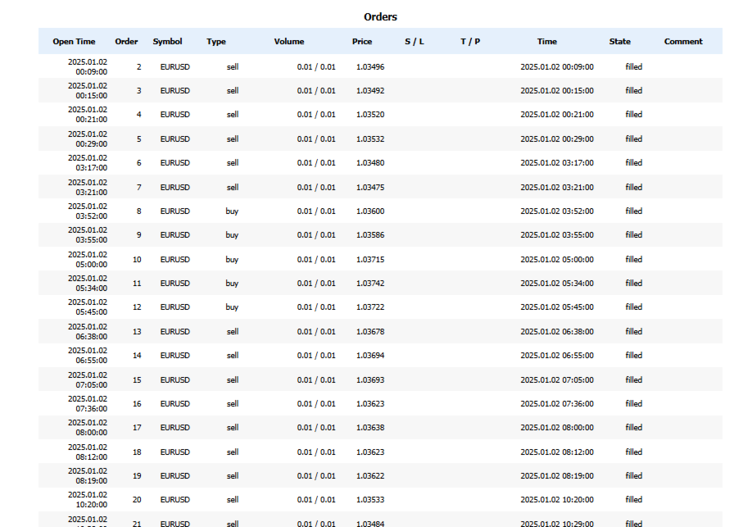The width and height of the screenshot is (743, 527).
Task: Click the Comment column header
Action: click(x=683, y=41)
